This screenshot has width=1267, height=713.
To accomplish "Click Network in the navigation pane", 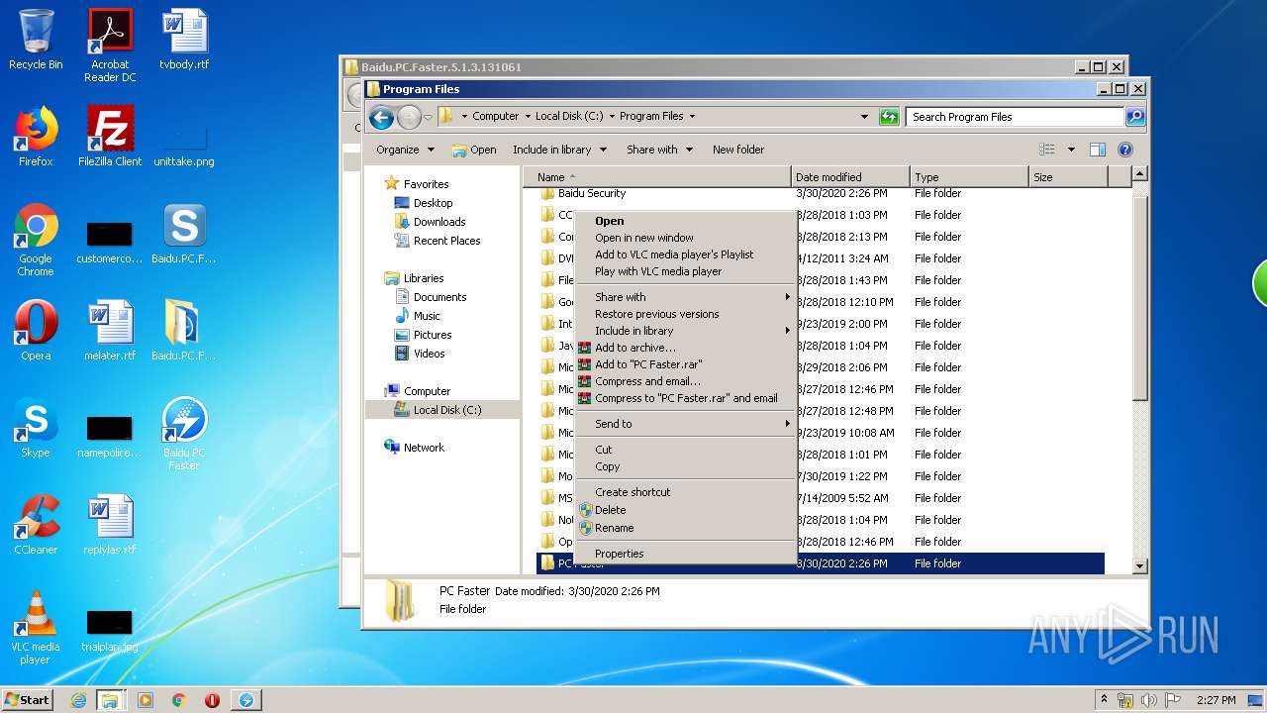I will (x=424, y=448).
